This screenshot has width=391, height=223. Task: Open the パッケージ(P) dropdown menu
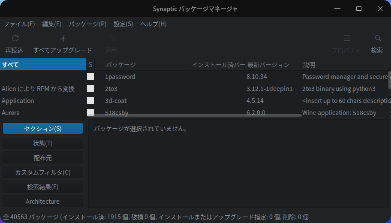tap(87, 24)
